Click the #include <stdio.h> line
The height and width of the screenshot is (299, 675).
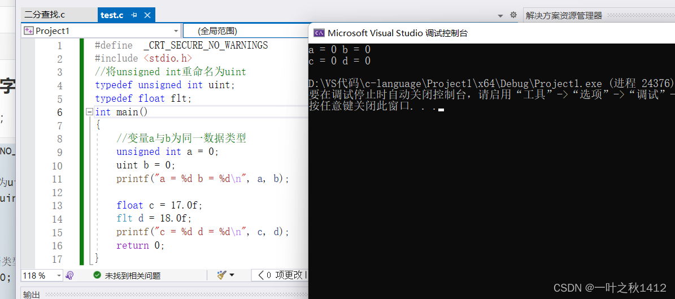coord(144,59)
